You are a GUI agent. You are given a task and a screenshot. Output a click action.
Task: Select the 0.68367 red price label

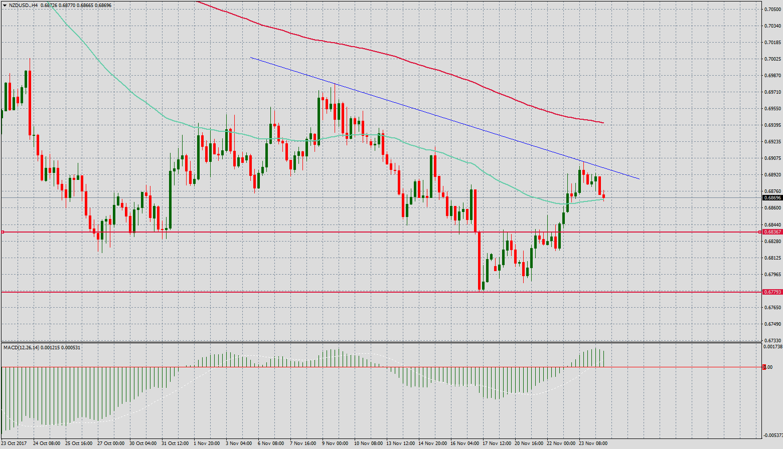[x=772, y=232]
